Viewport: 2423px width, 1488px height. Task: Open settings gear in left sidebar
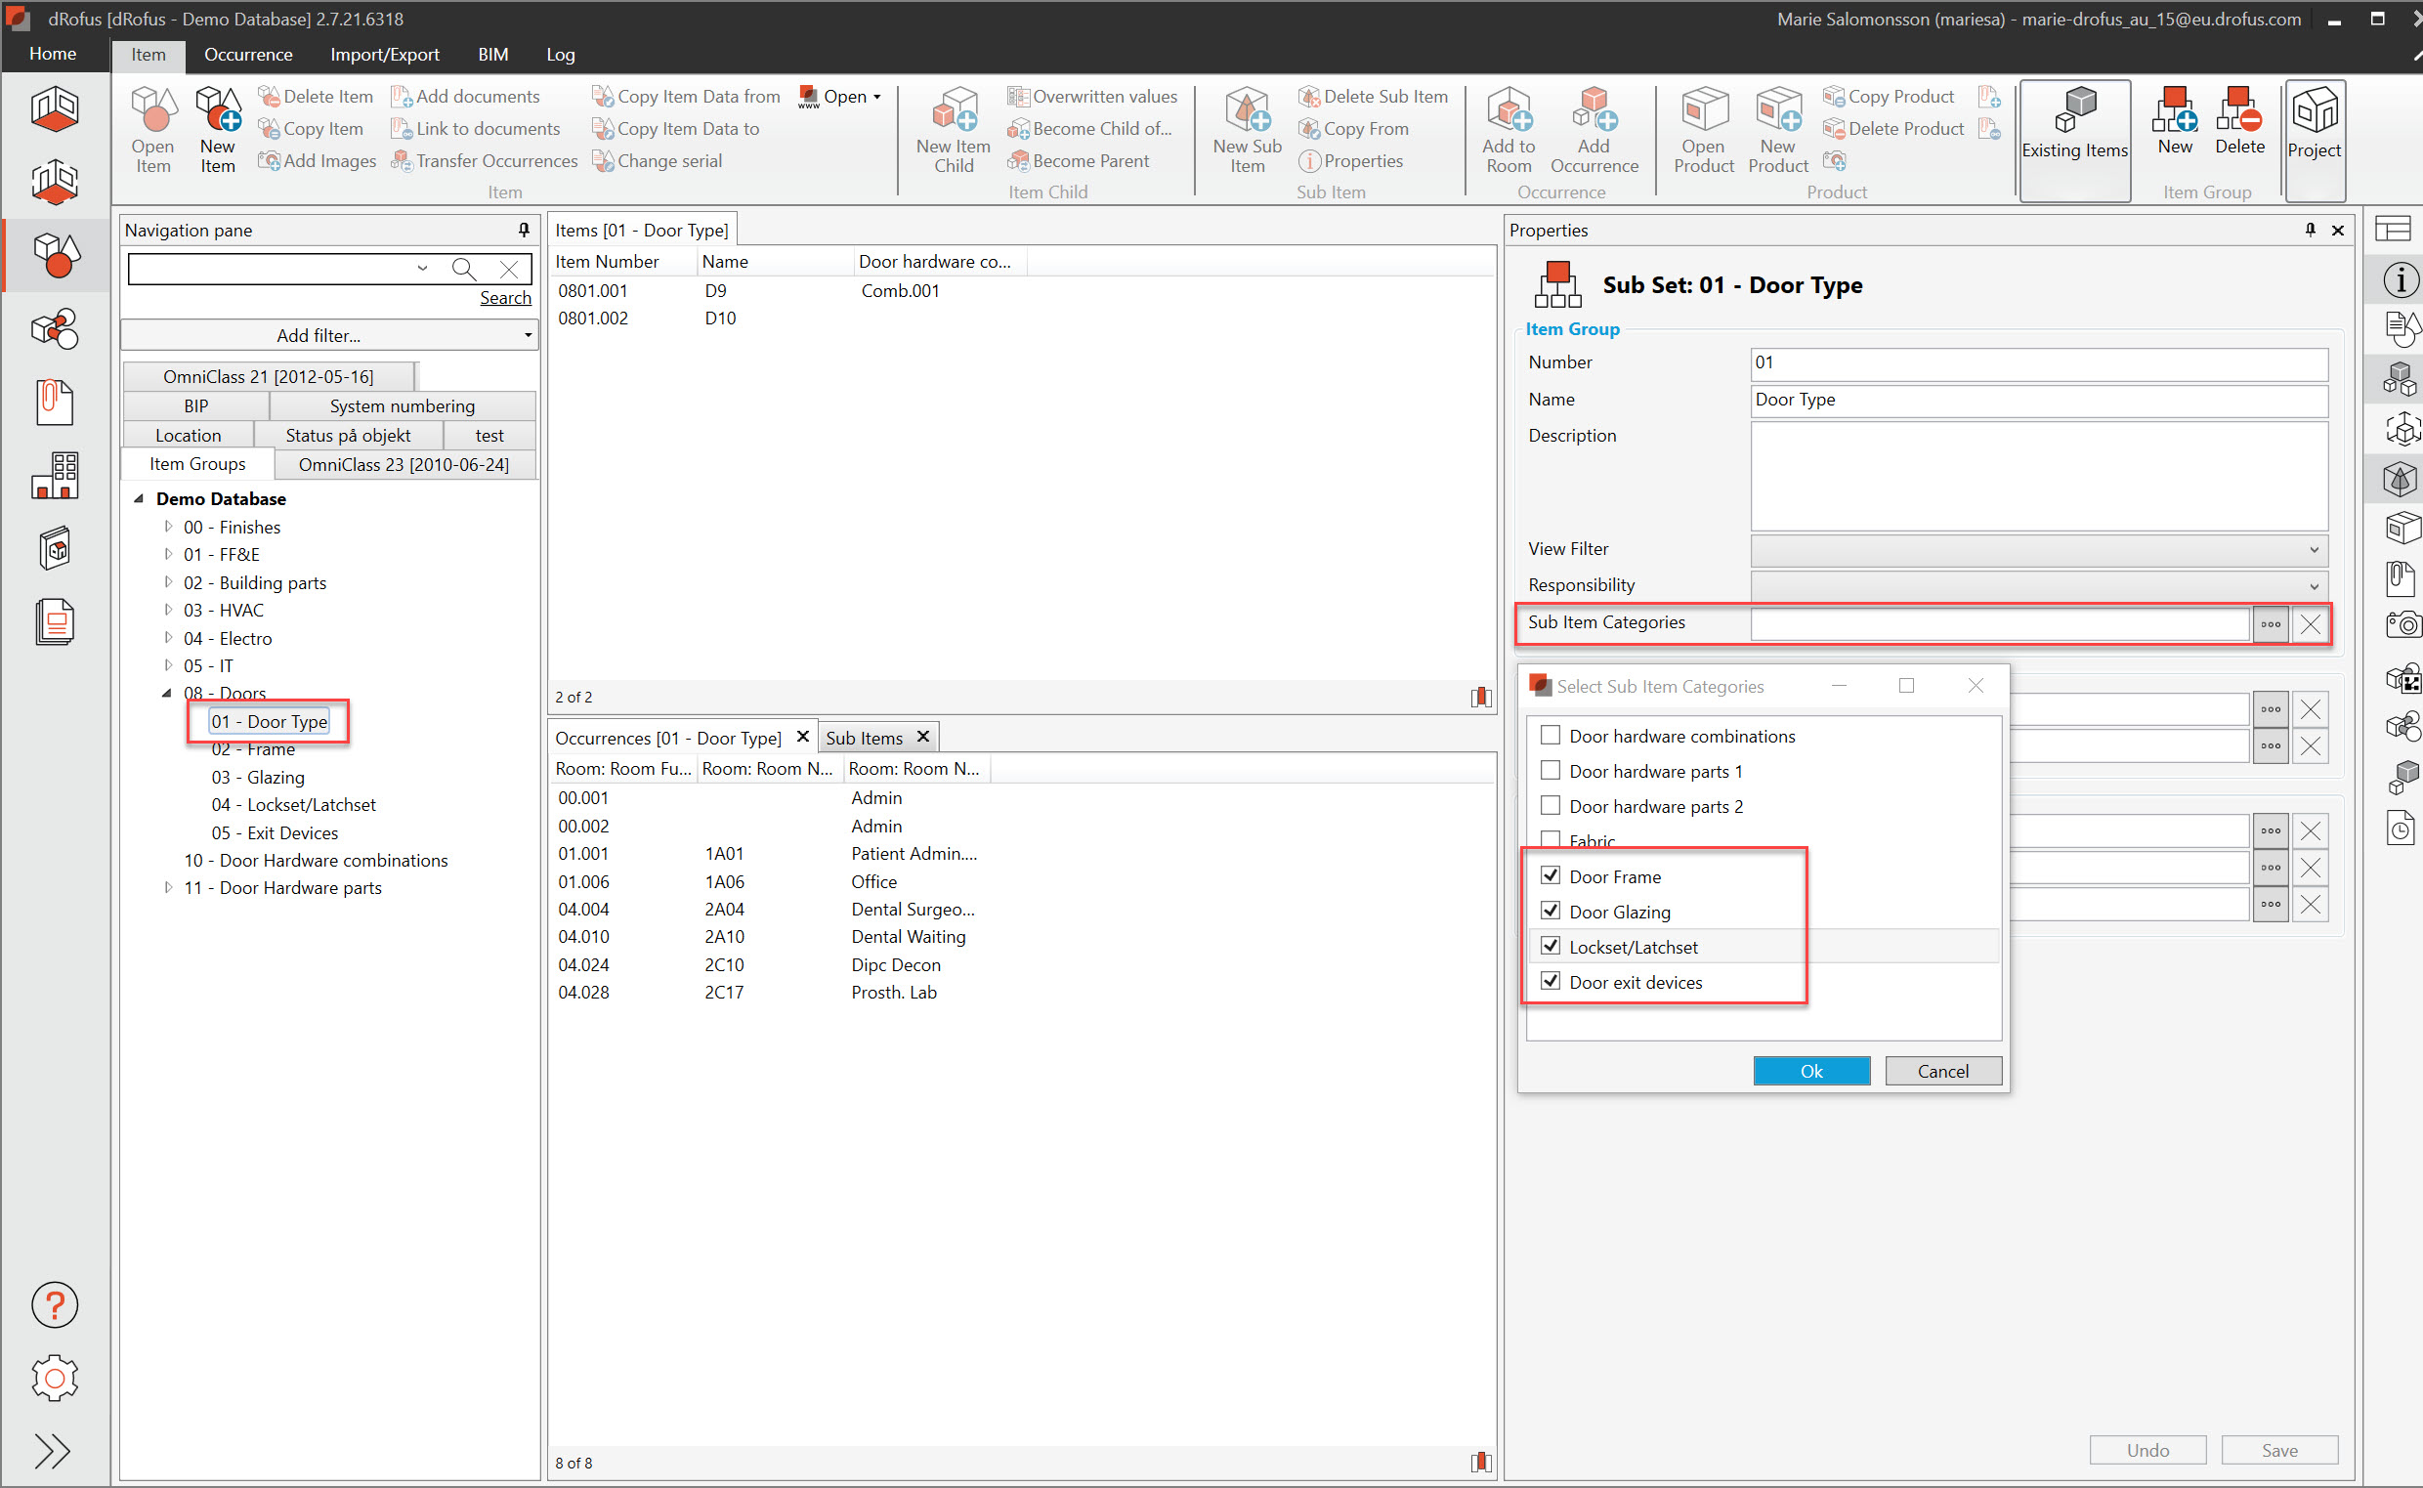pos(54,1378)
